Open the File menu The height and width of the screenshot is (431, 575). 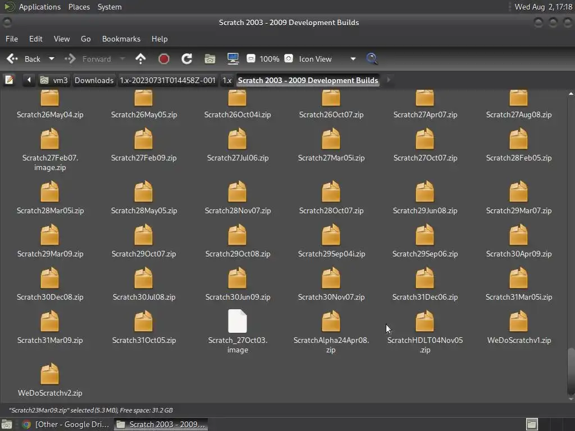pos(12,39)
